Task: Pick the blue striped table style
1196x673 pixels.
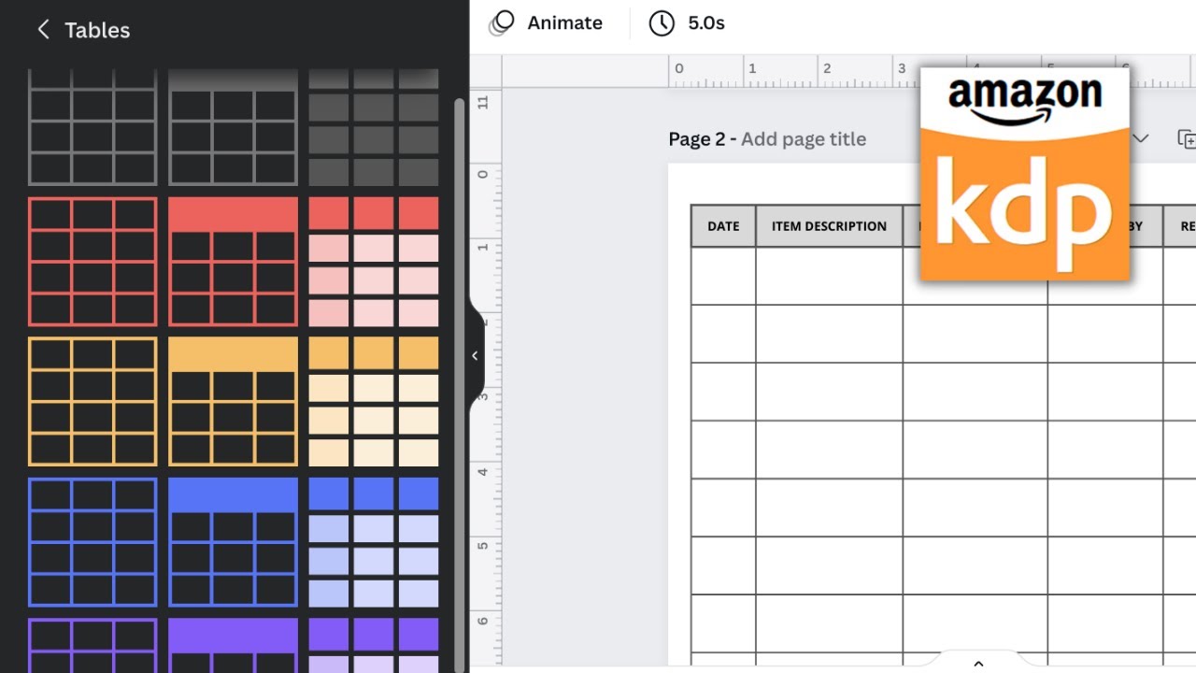Action: tap(374, 542)
